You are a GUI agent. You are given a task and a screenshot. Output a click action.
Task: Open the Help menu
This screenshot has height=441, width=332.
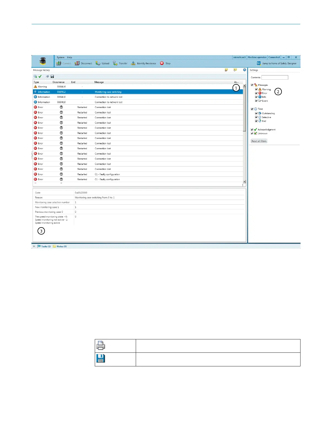point(70,58)
